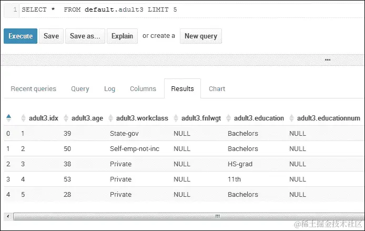Select the 11th education cell

(x=234, y=179)
